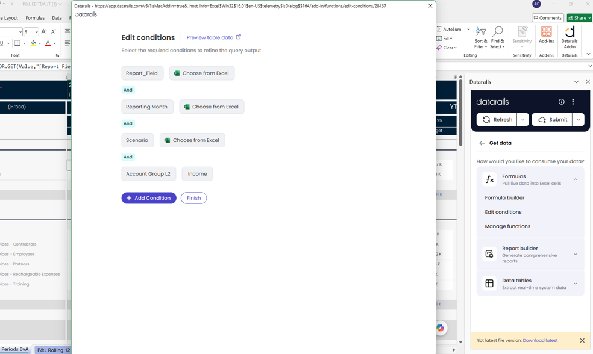
Task: Dismiss the Not latest file version banner
Action: coord(582,340)
